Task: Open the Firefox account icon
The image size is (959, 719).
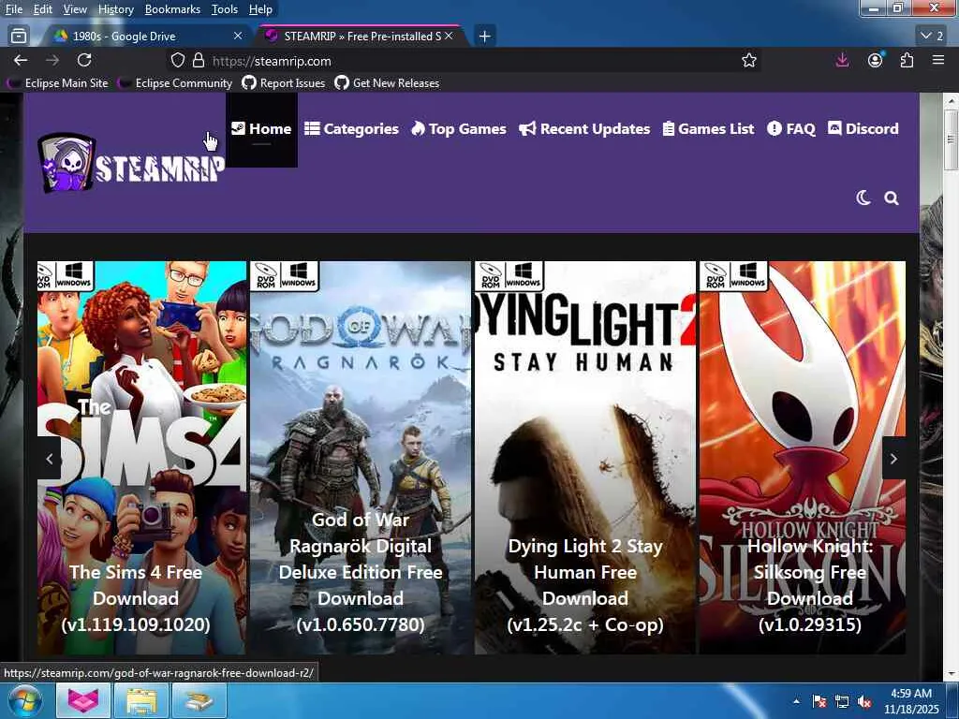Action: (x=876, y=60)
